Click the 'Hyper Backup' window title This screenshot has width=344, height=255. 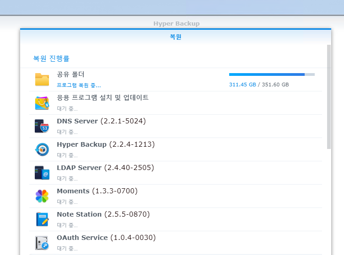pyautogui.click(x=177, y=23)
